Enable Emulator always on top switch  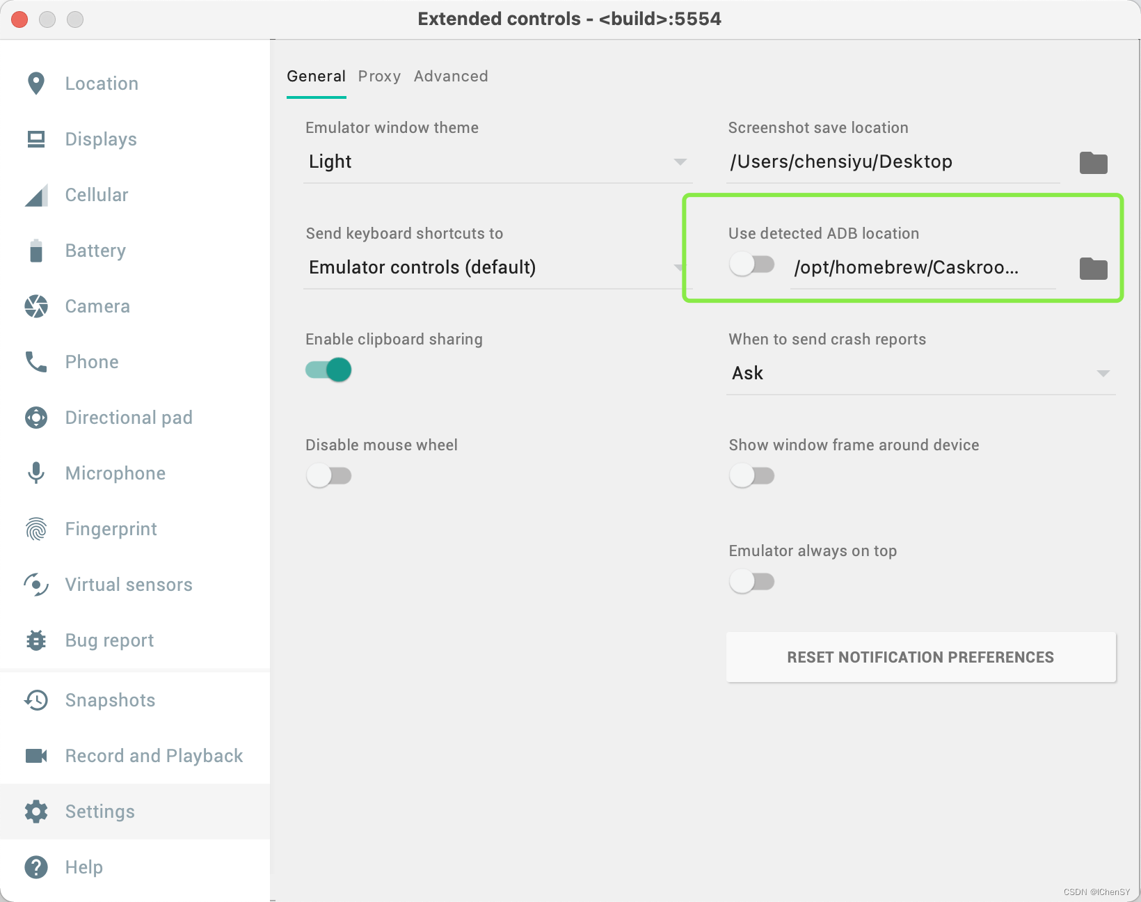(x=752, y=581)
